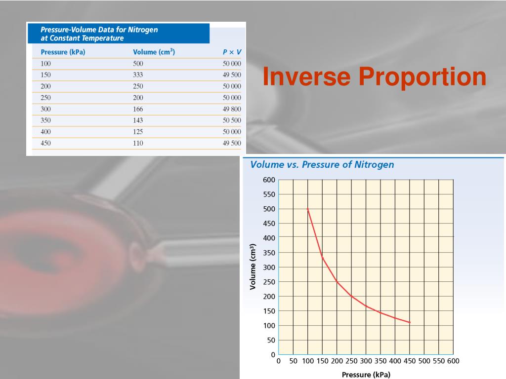The image size is (506, 379).
Task: Click x-axis tick label '550'
Action: coord(439,361)
